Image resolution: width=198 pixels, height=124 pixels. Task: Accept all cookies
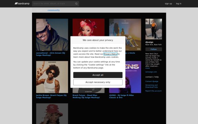coord(98,75)
